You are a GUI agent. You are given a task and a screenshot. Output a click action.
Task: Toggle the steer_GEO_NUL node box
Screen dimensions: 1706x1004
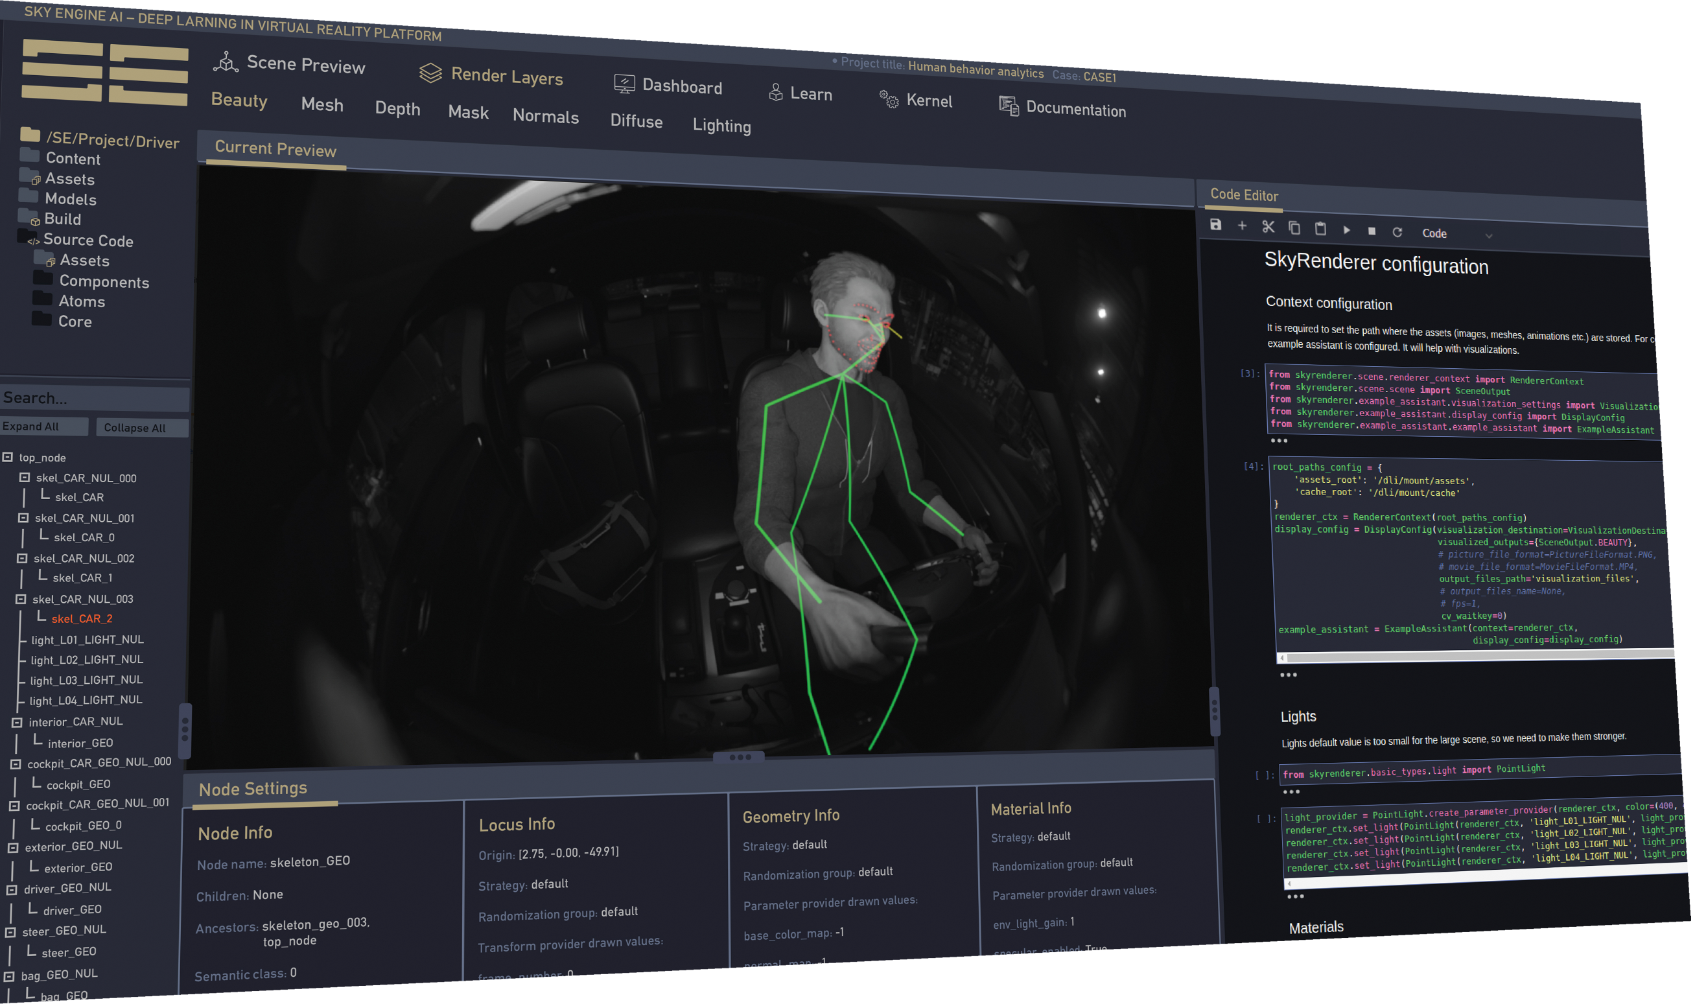(10, 932)
